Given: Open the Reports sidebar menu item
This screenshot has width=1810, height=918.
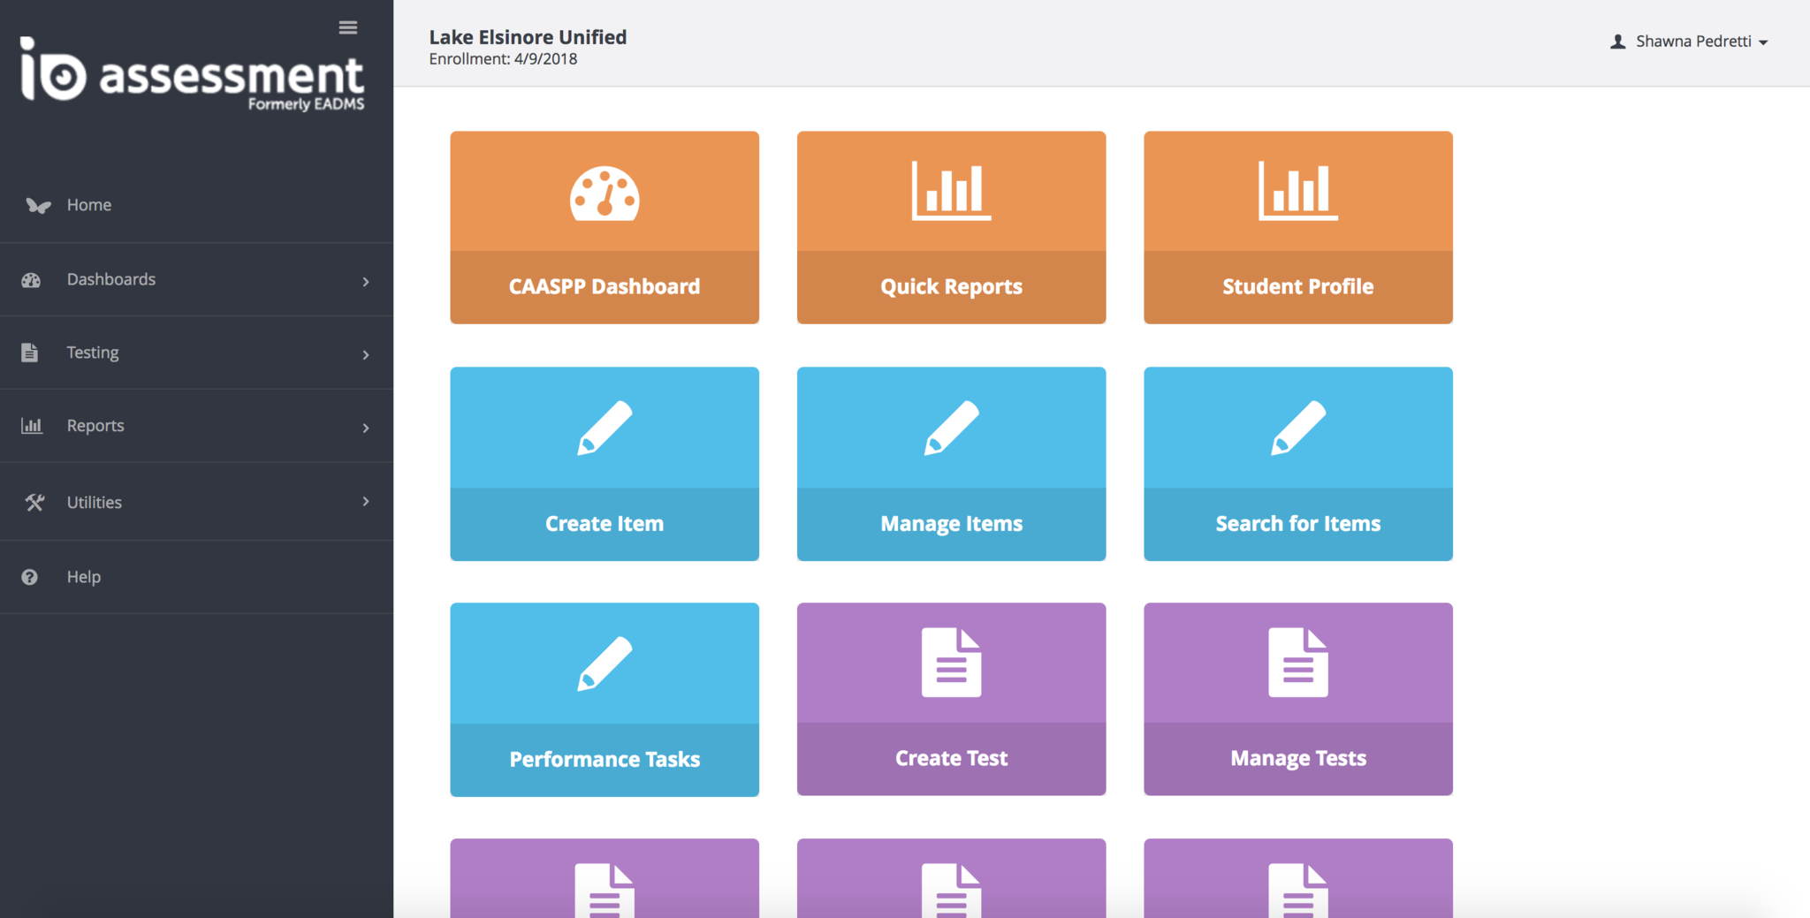Looking at the screenshot, I should [95, 426].
